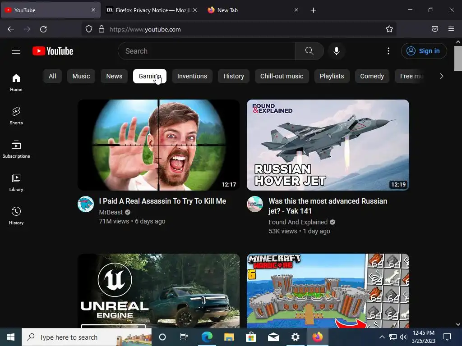This screenshot has width=462, height=346.
Task: Start voice search with microphone icon
Action: (337, 51)
